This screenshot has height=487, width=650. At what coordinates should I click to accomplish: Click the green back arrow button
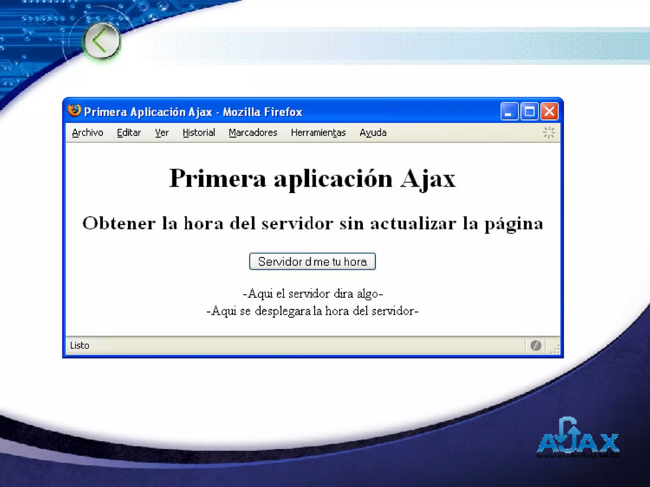[x=102, y=41]
